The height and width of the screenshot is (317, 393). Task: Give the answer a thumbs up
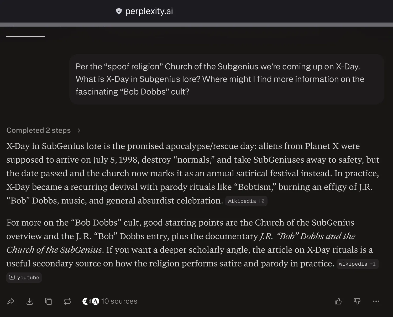(x=338, y=301)
